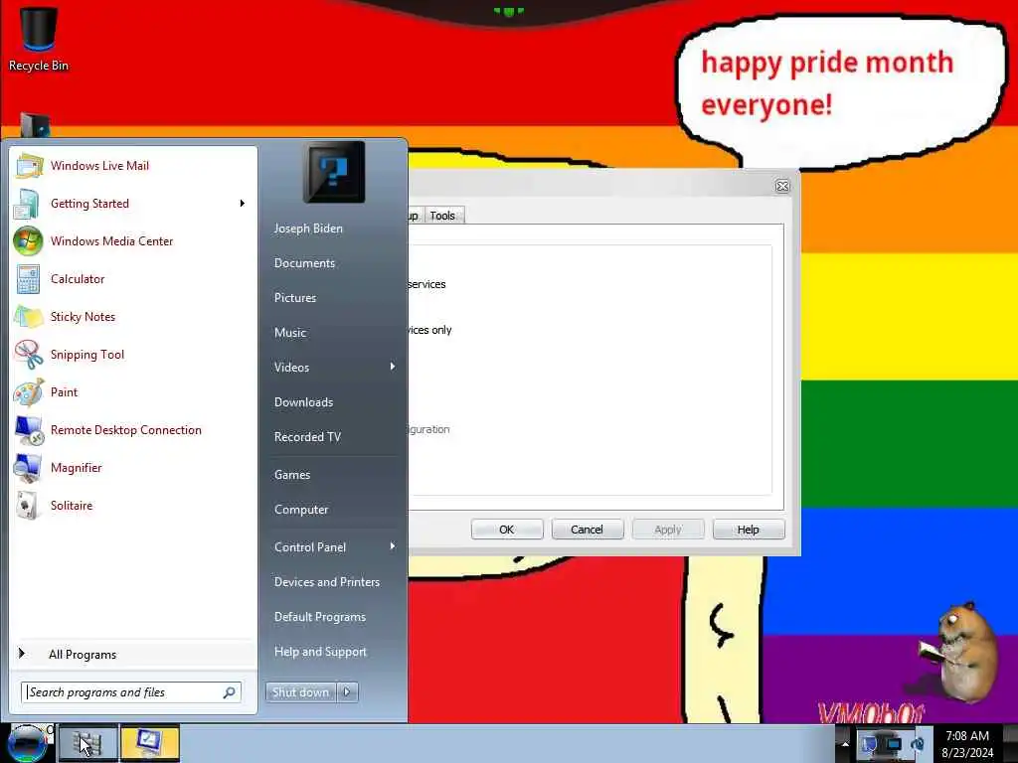Open Recorded TV library
Image resolution: width=1018 pixels, height=763 pixels.
(x=308, y=437)
